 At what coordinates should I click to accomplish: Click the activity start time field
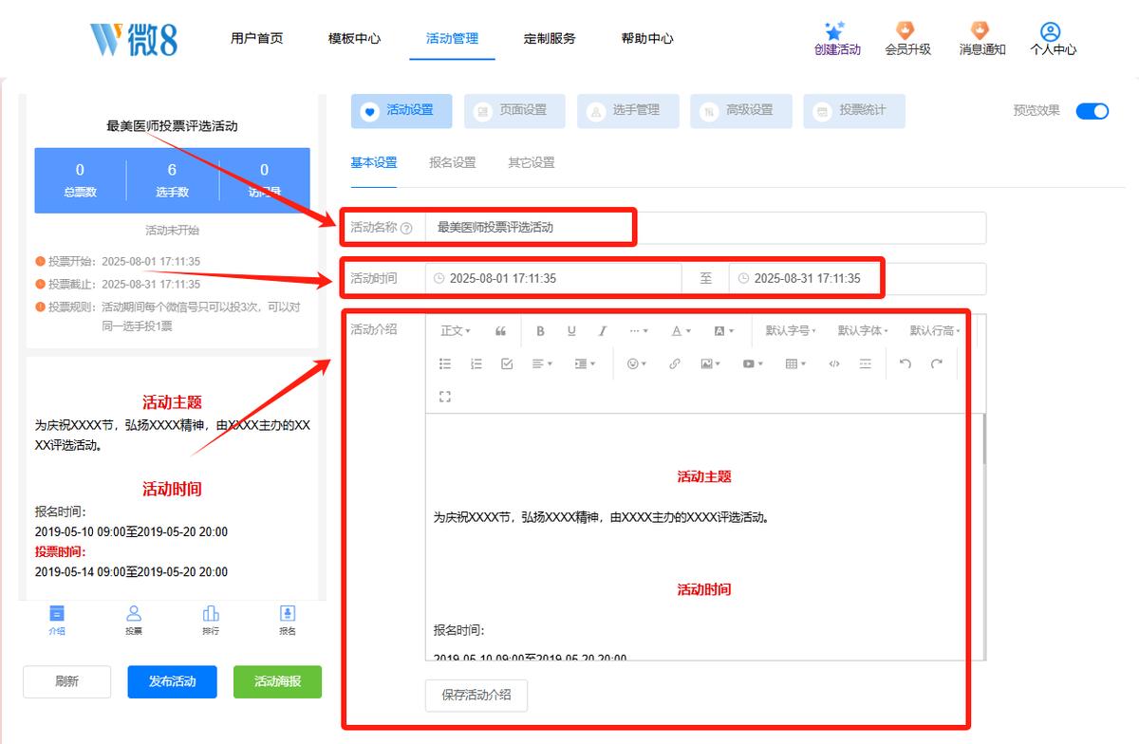pyautogui.click(x=553, y=279)
